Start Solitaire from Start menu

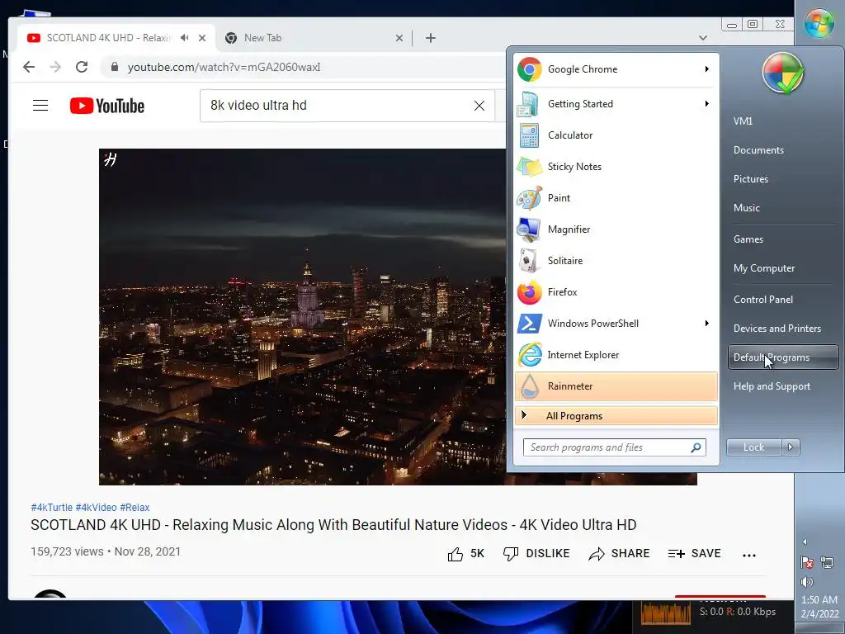coord(616,260)
